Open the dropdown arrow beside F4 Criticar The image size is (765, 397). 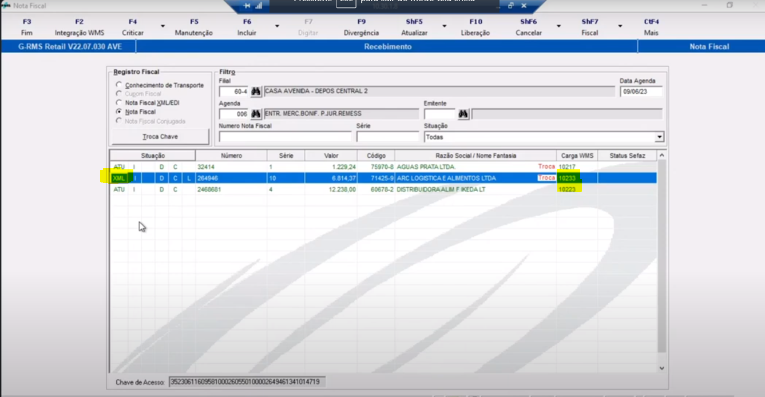162,26
